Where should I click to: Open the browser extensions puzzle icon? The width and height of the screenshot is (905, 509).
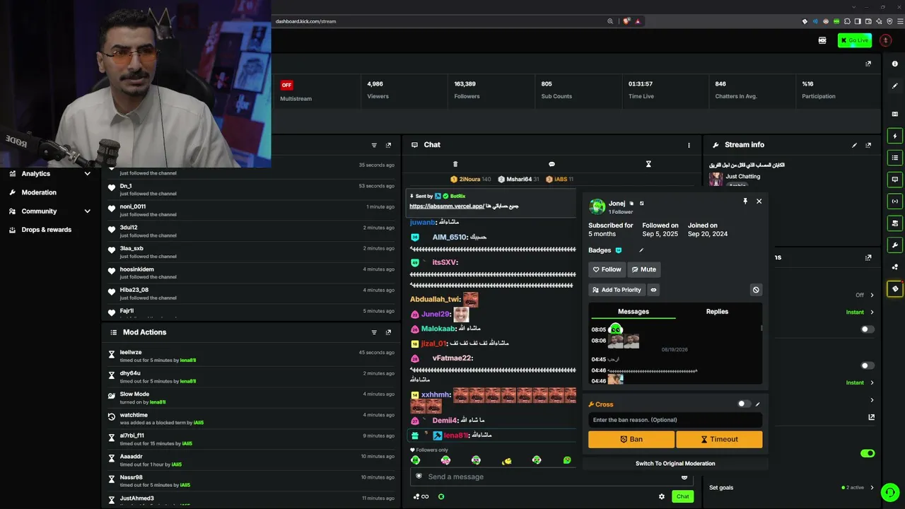848,21
